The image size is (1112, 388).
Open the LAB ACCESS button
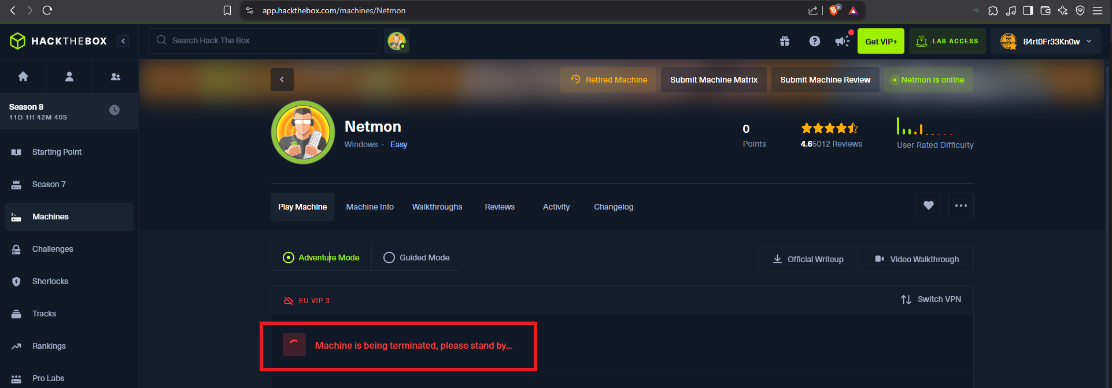click(947, 41)
